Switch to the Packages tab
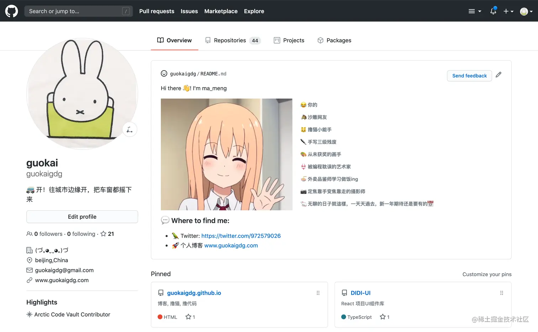538x332 pixels. pyautogui.click(x=334, y=40)
